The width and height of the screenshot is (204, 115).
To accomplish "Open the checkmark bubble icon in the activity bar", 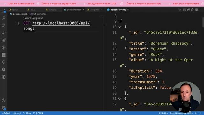I will [4, 62].
